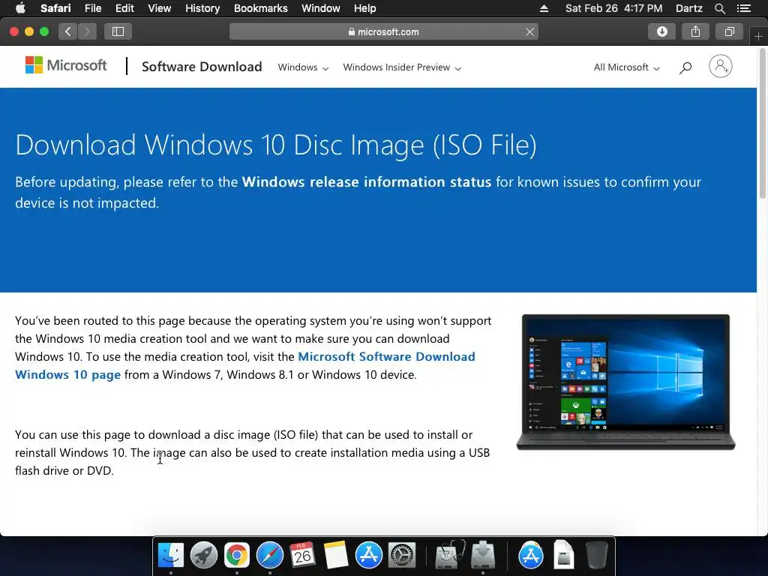Open the Window menu

[x=321, y=8]
